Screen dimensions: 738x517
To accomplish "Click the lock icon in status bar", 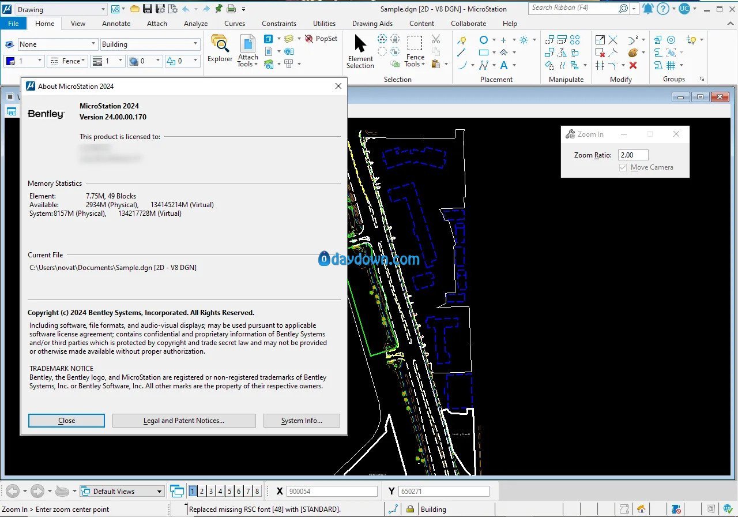I will pyautogui.click(x=410, y=509).
